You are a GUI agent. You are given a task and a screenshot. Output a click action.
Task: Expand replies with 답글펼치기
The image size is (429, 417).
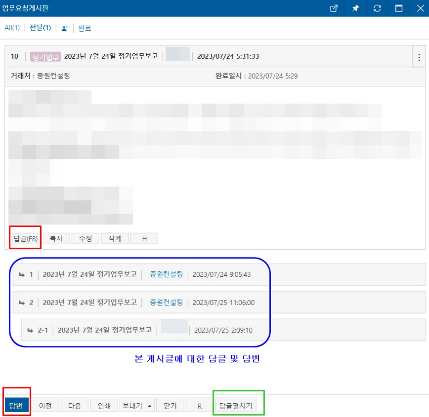click(x=236, y=405)
